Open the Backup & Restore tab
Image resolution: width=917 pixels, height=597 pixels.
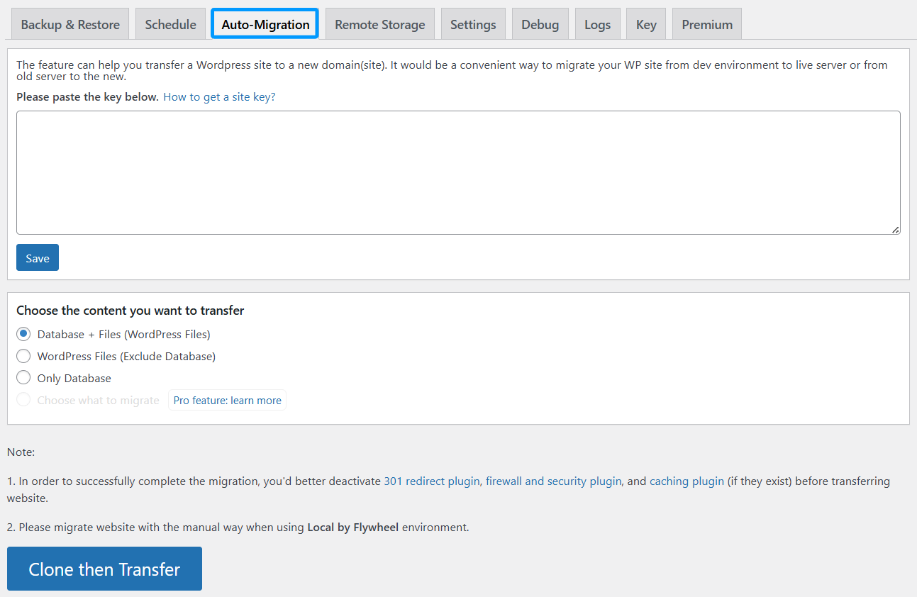pos(70,24)
